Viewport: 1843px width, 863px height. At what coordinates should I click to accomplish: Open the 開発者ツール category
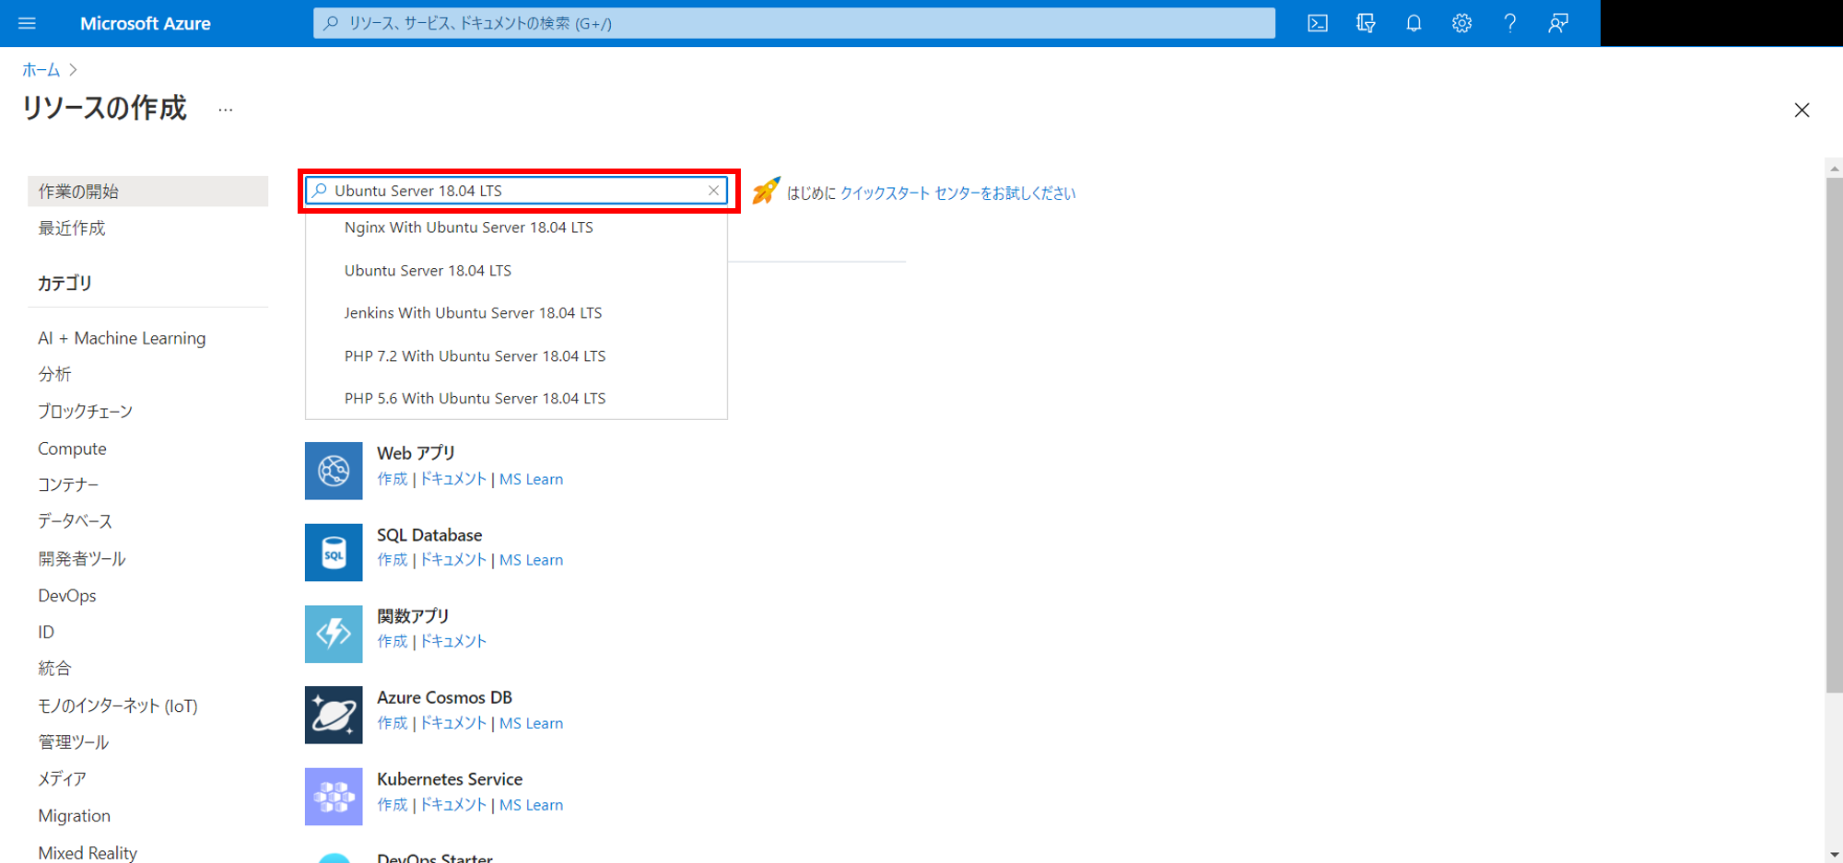(82, 558)
